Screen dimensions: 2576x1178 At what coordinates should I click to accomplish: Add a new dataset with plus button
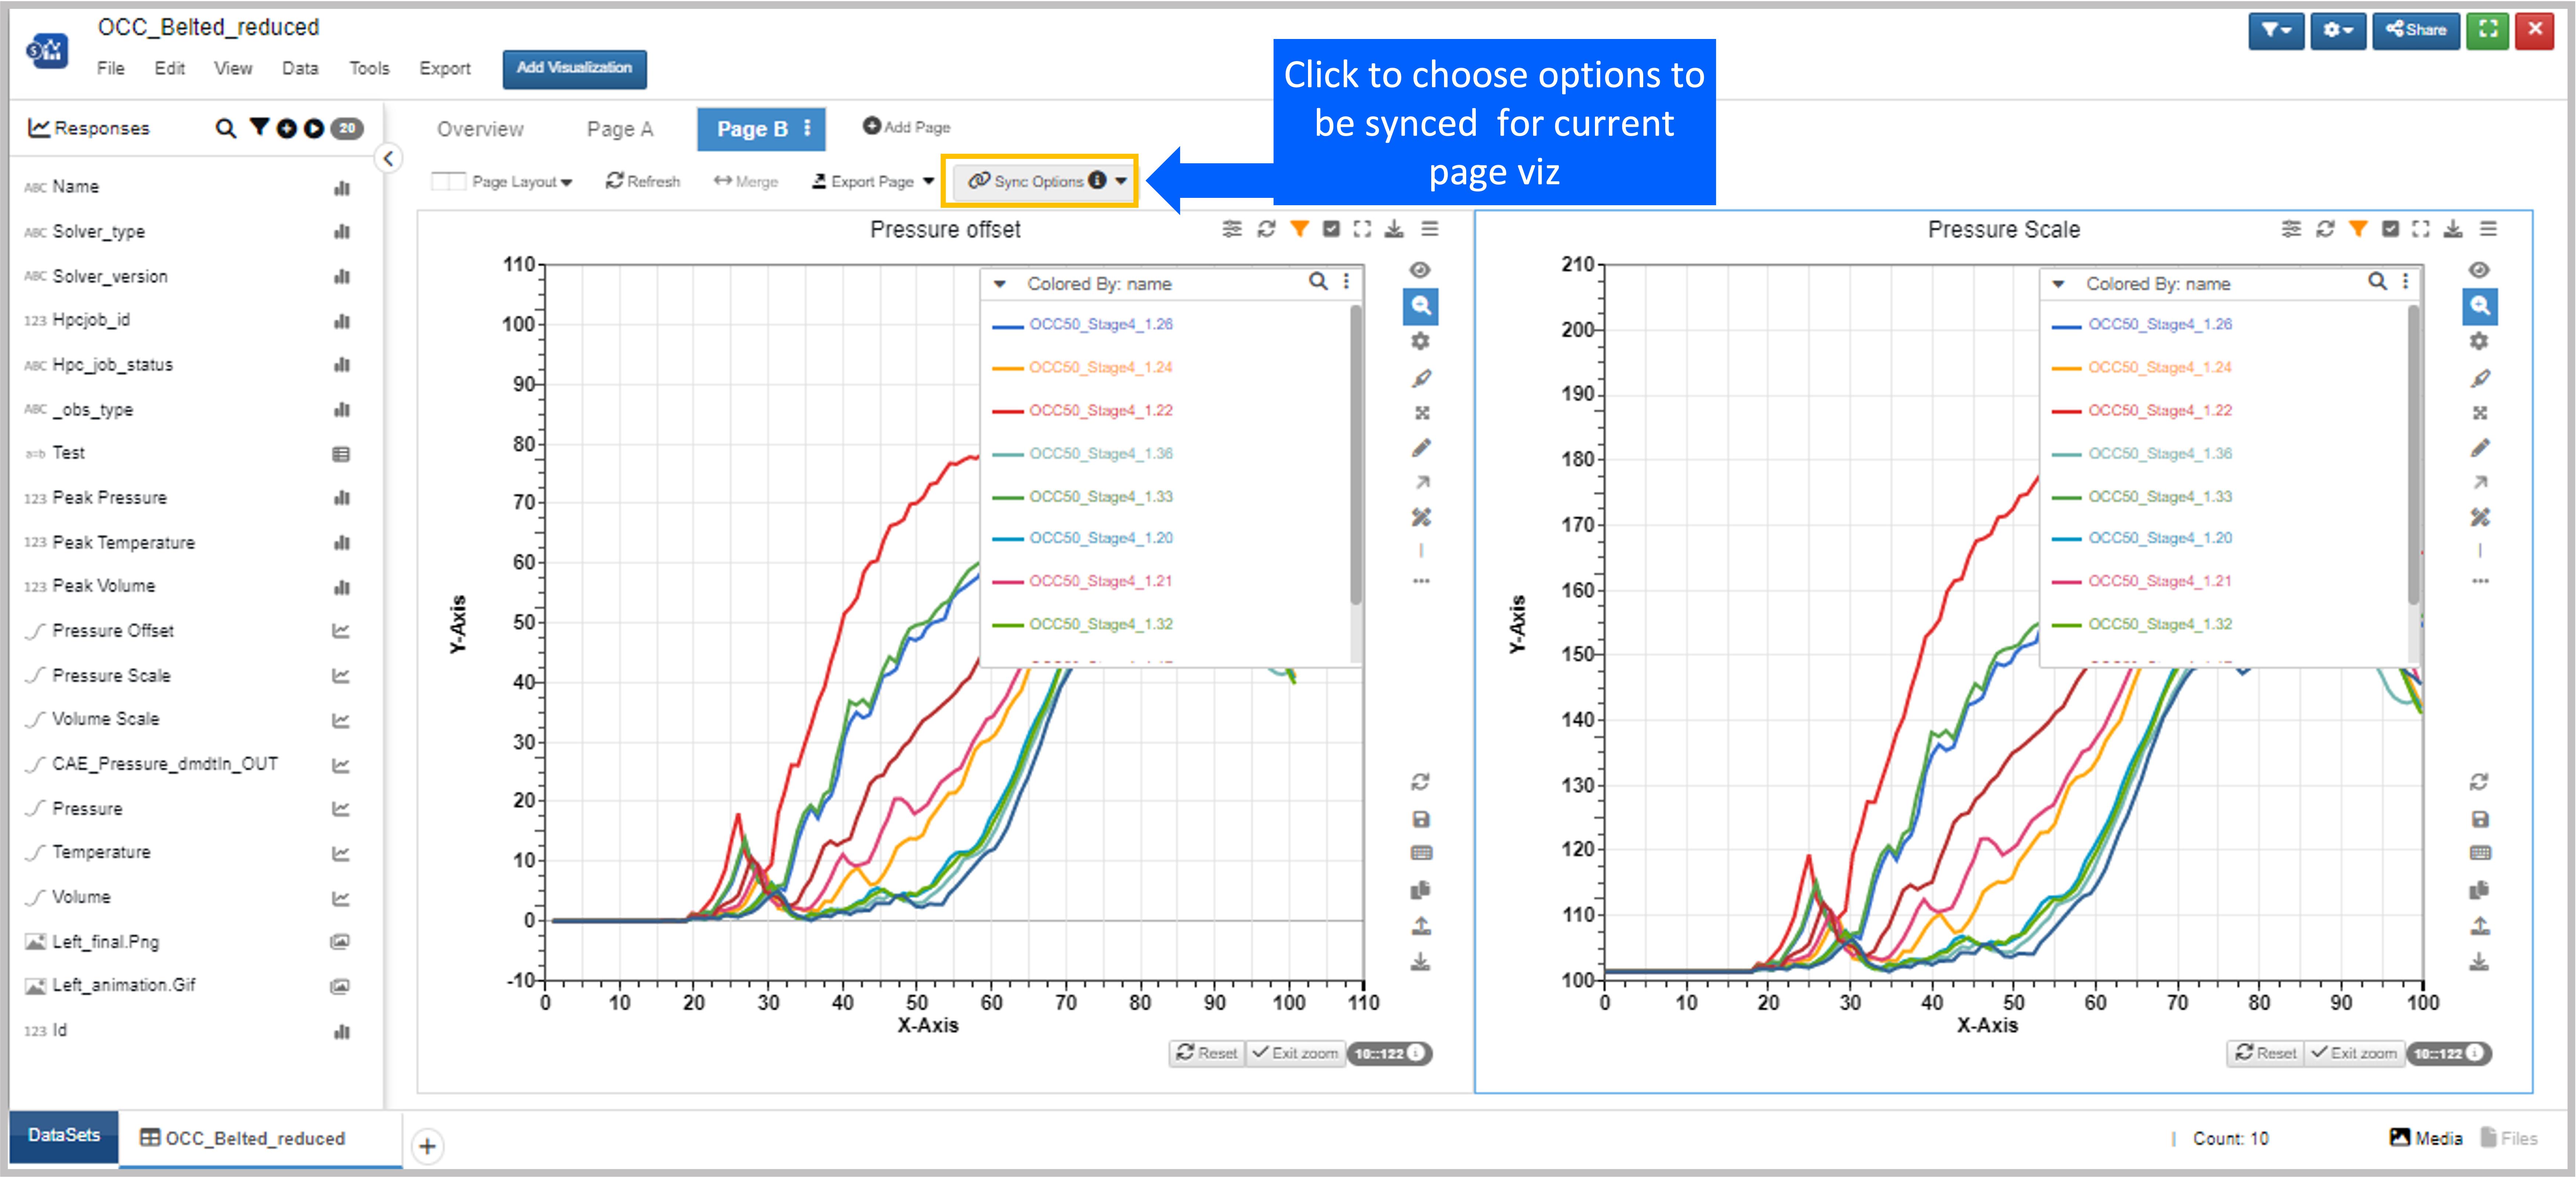click(x=427, y=1146)
